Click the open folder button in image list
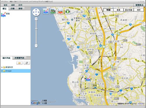The width and height of the screenshot is (146, 108). (20, 63)
